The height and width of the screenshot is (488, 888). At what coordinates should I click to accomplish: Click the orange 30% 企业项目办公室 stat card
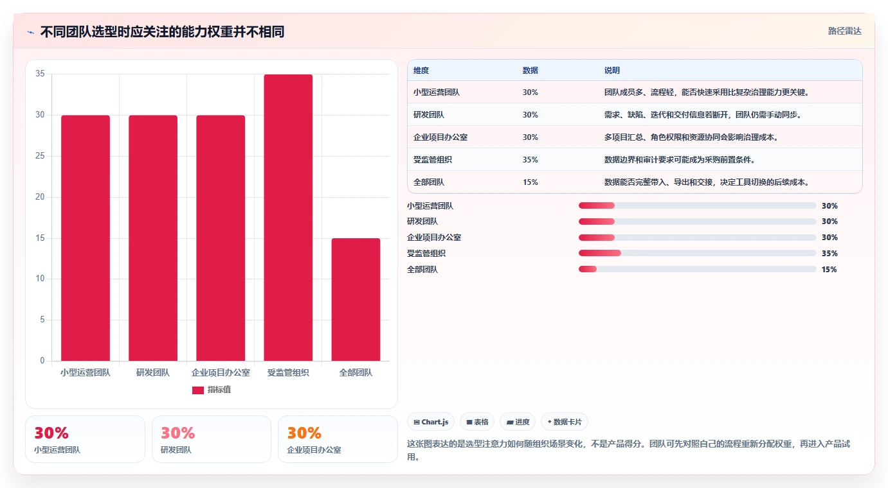[x=338, y=439]
